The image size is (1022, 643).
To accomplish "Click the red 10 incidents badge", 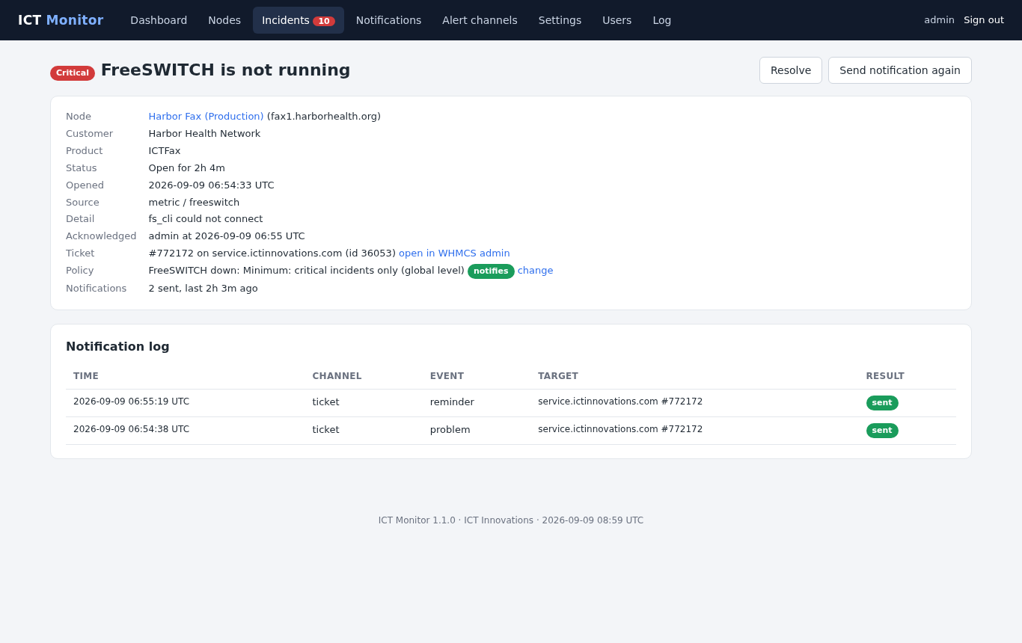I will pos(324,21).
